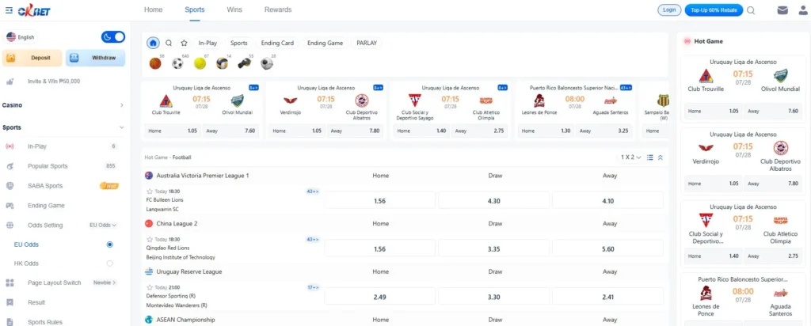Select the volleyball sport icon

tap(223, 63)
